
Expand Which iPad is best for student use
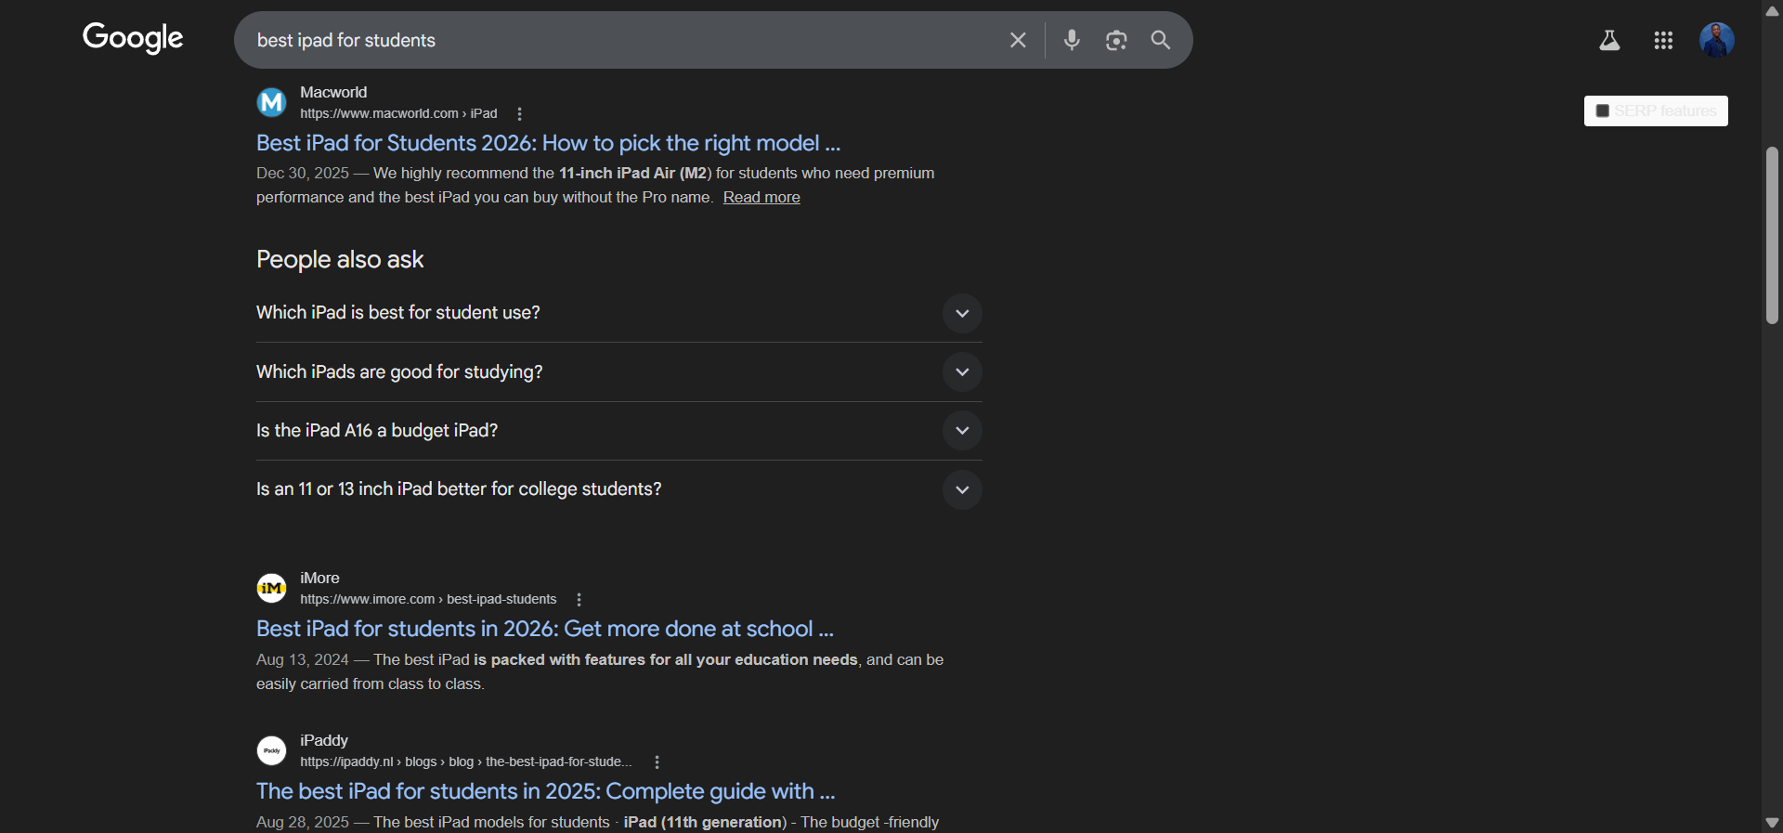coord(619,313)
